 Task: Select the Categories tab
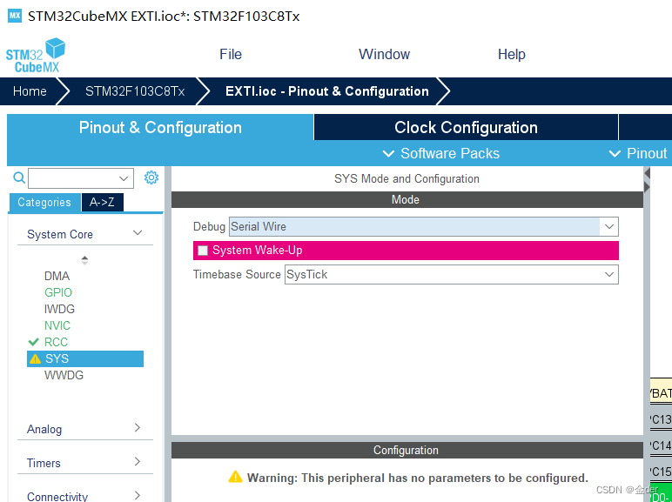click(44, 202)
